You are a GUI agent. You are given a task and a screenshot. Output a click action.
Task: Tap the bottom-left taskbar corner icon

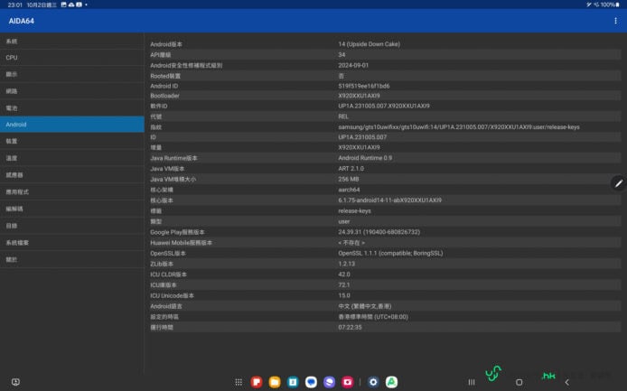pyautogui.click(x=15, y=382)
